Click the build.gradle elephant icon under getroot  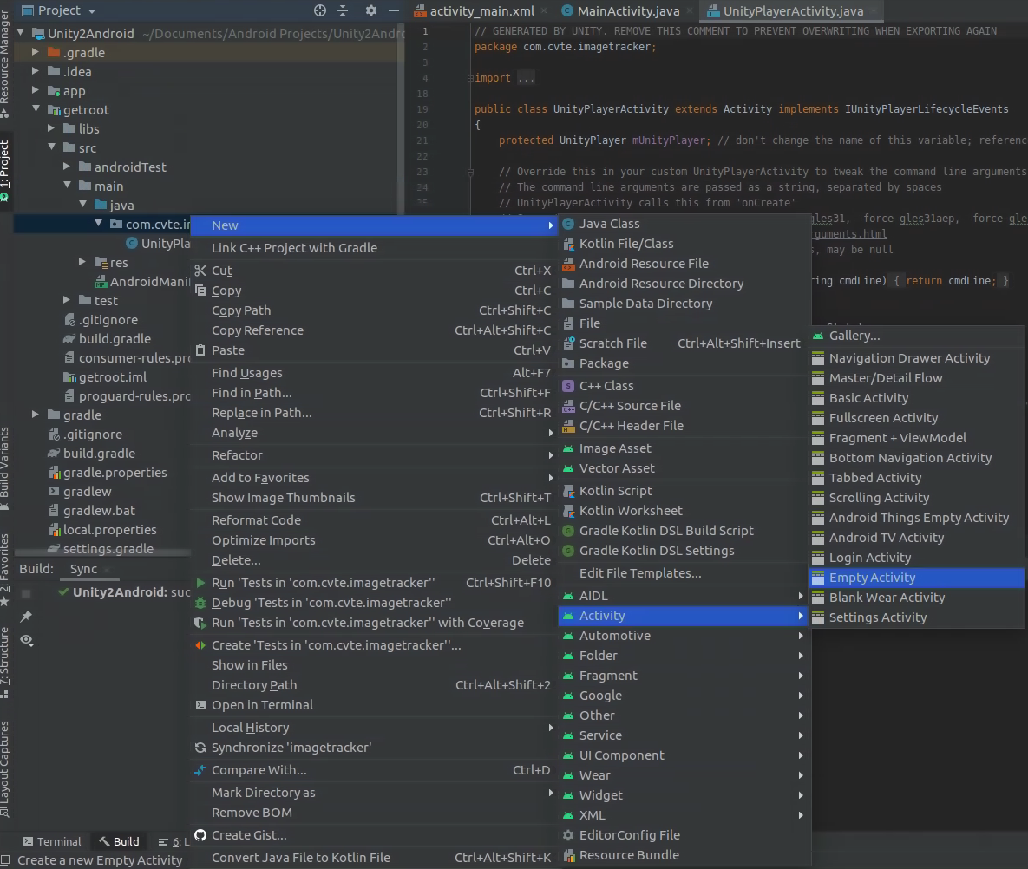[69, 339]
